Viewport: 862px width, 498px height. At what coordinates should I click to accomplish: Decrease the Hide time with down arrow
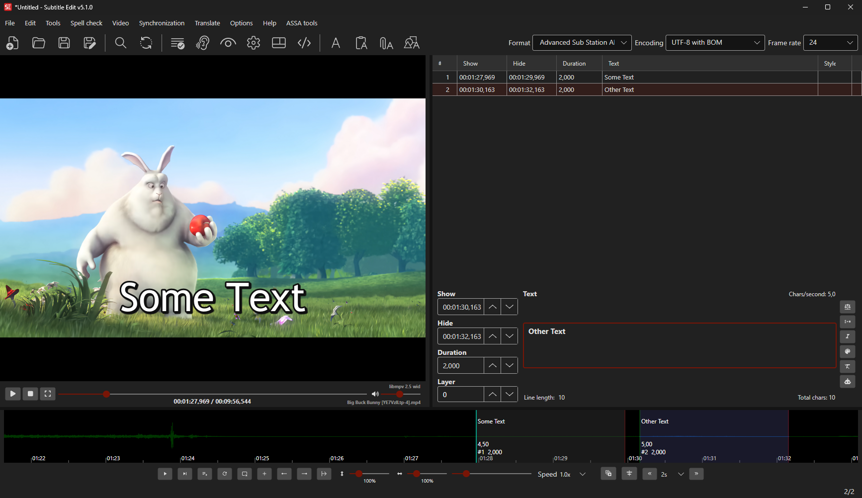510,336
